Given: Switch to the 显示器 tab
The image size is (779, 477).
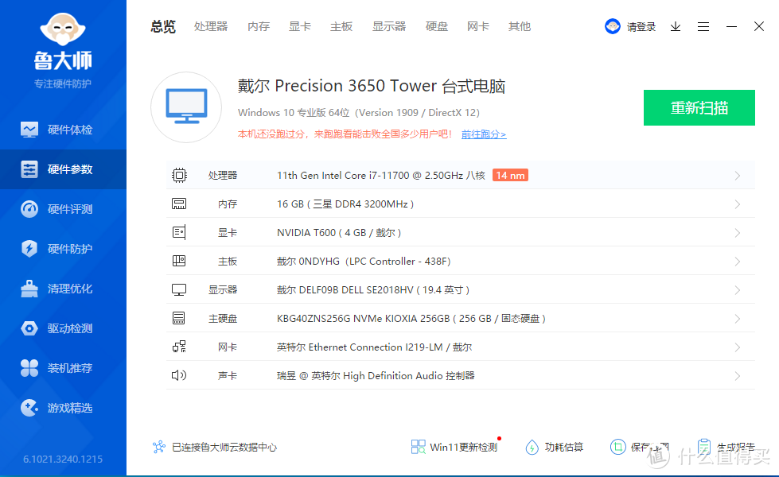Looking at the screenshot, I should click(388, 26).
